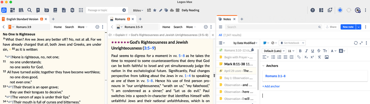Toggle Underline formatting in note editor

click(313, 51)
